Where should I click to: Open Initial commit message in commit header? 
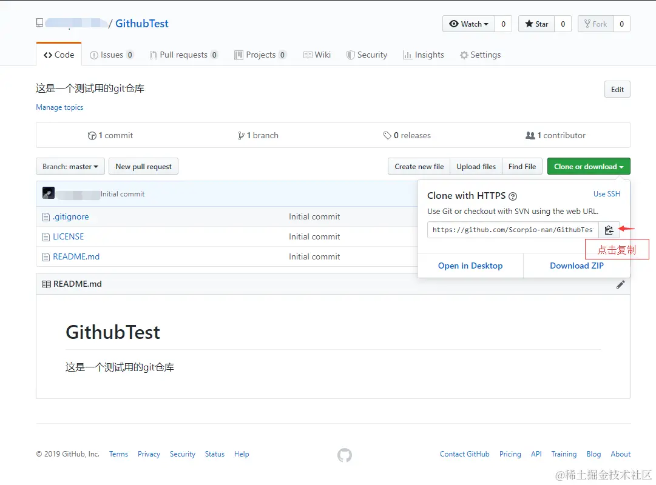123,194
